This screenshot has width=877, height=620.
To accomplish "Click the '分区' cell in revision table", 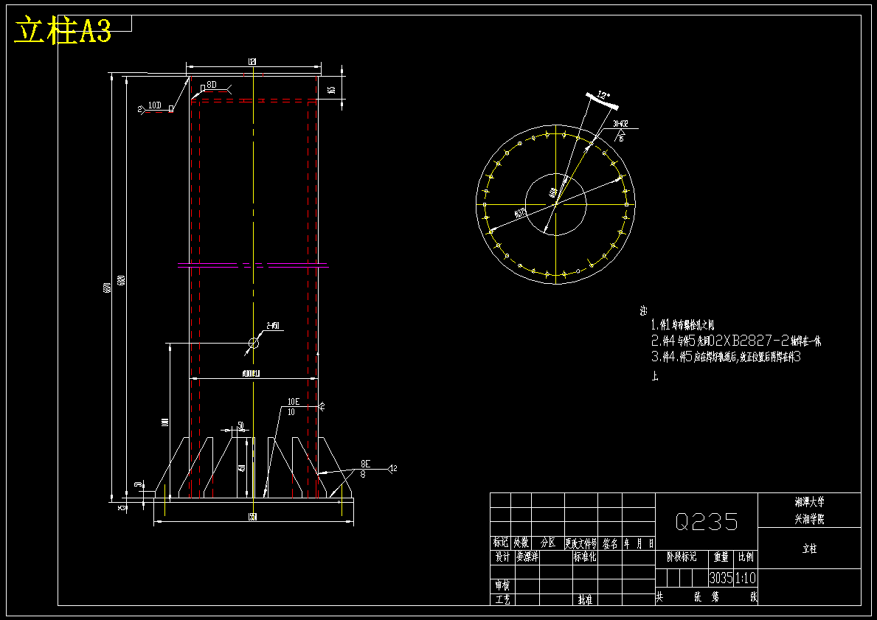I will [x=547, y=543].
